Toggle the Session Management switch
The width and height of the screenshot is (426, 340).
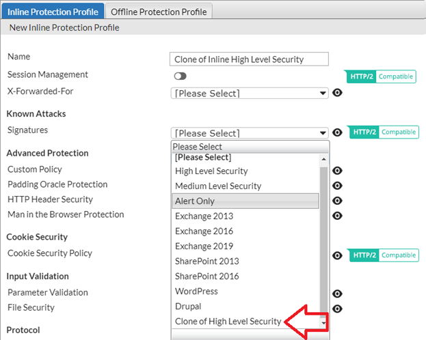tap(181, 76)
